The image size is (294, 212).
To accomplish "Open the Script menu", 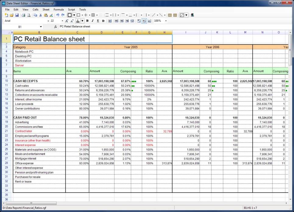I will (x=71, y=9).
